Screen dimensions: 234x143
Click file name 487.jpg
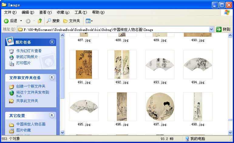(84, 40)
